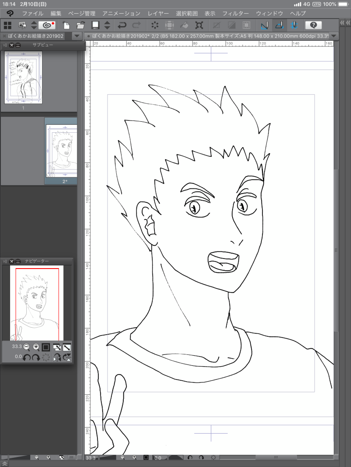Select the ぼくあかお絵描き201902 page manager tab
This screenshot has height=467, width=351.
point(36,36)
